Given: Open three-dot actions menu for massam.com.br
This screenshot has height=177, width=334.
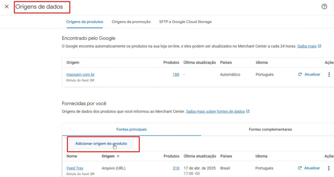Looking at the screenshot, I should coord(329,74).
